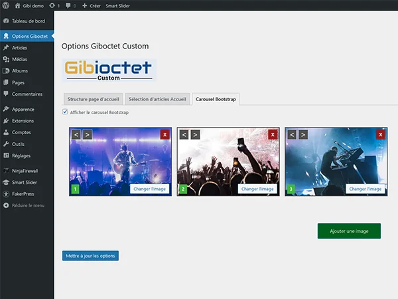Click Changer l'image on image 1
The width and height of the screenshot is (398, 299).
(x=149, y=189)
